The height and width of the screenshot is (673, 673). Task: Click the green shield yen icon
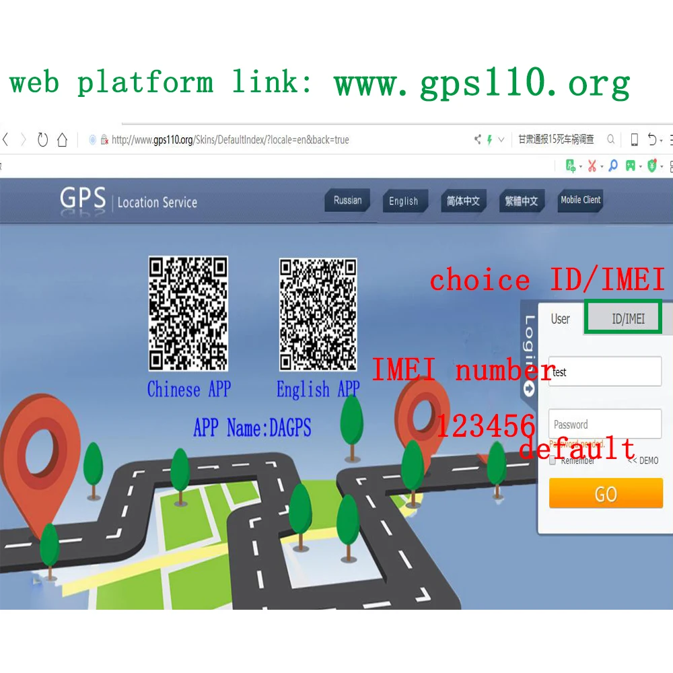(652, 166)
